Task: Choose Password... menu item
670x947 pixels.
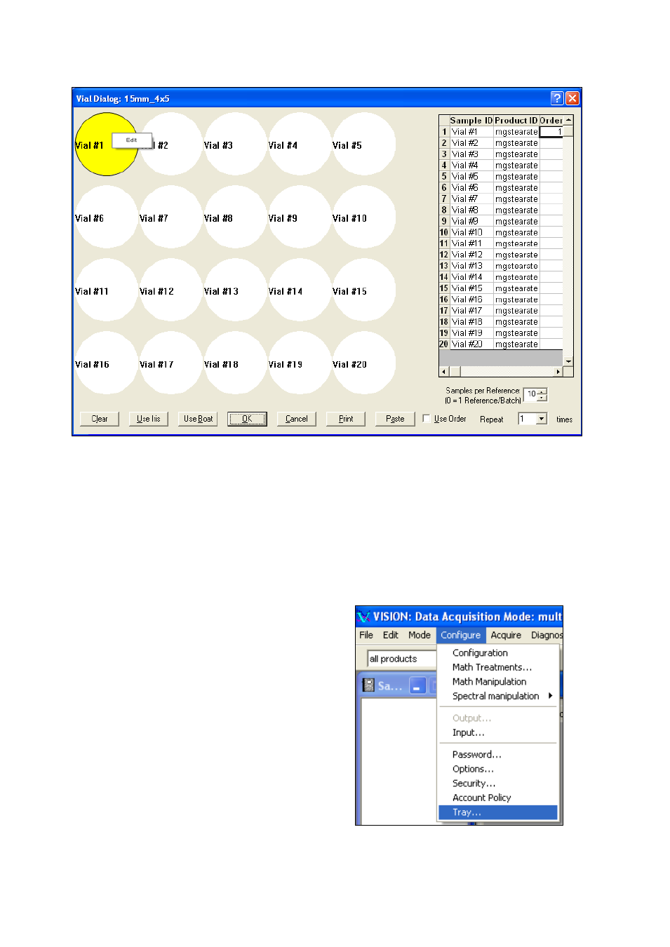Action: tap(497, 755)
